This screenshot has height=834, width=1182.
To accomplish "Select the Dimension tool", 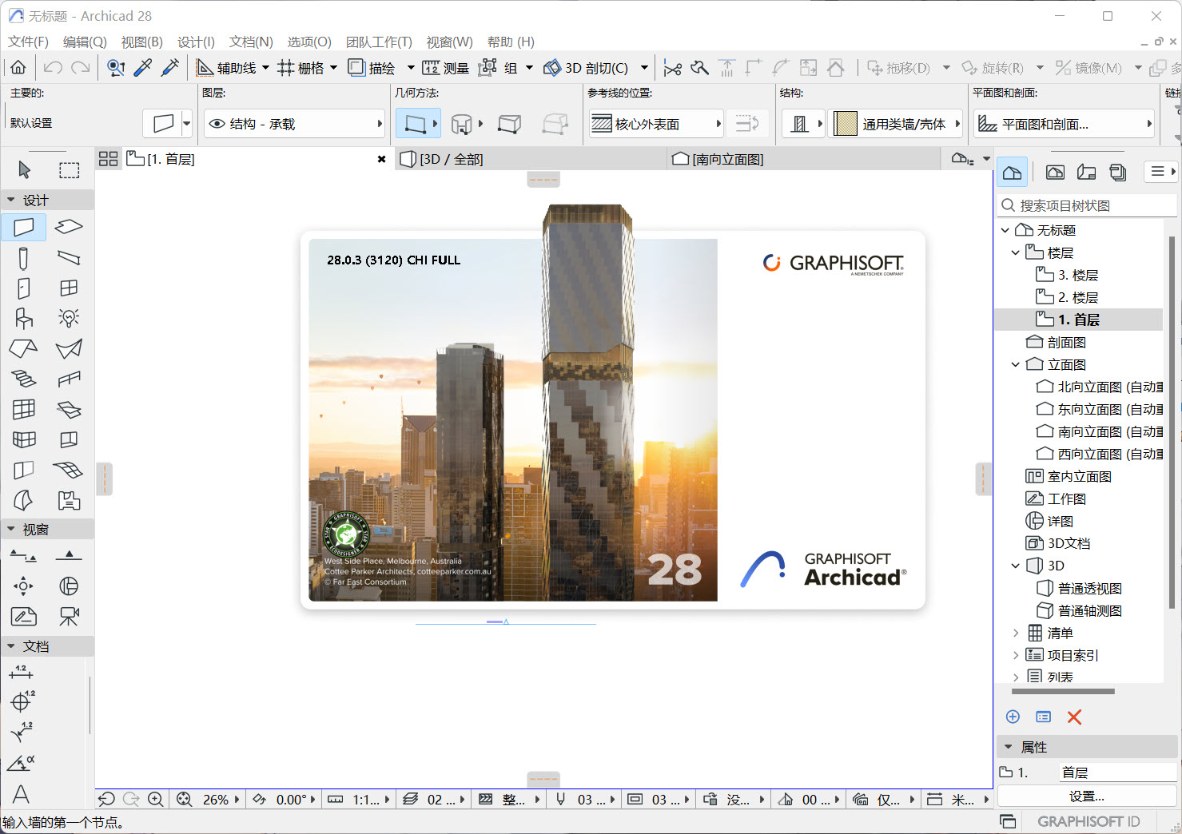I will tap(22, 672).
